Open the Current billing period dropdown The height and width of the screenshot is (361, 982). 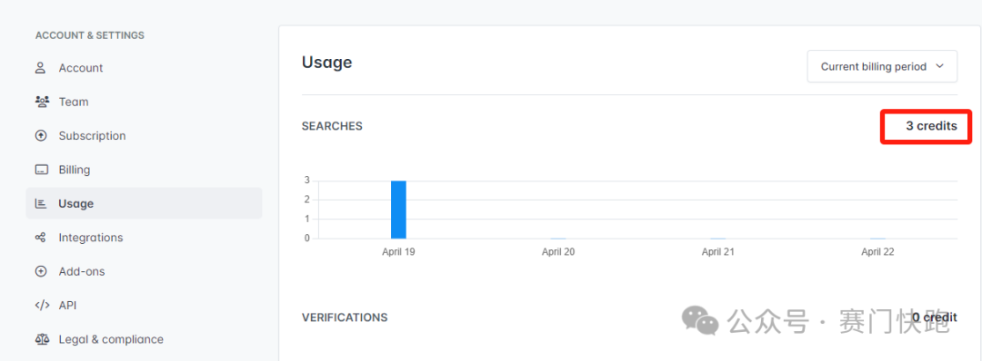click(x=882, y=66)
